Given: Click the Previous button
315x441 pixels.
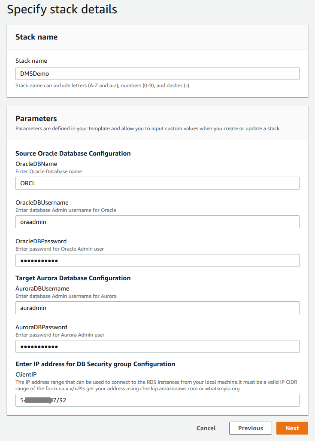Looking at the screenshot, I should 250,428.
